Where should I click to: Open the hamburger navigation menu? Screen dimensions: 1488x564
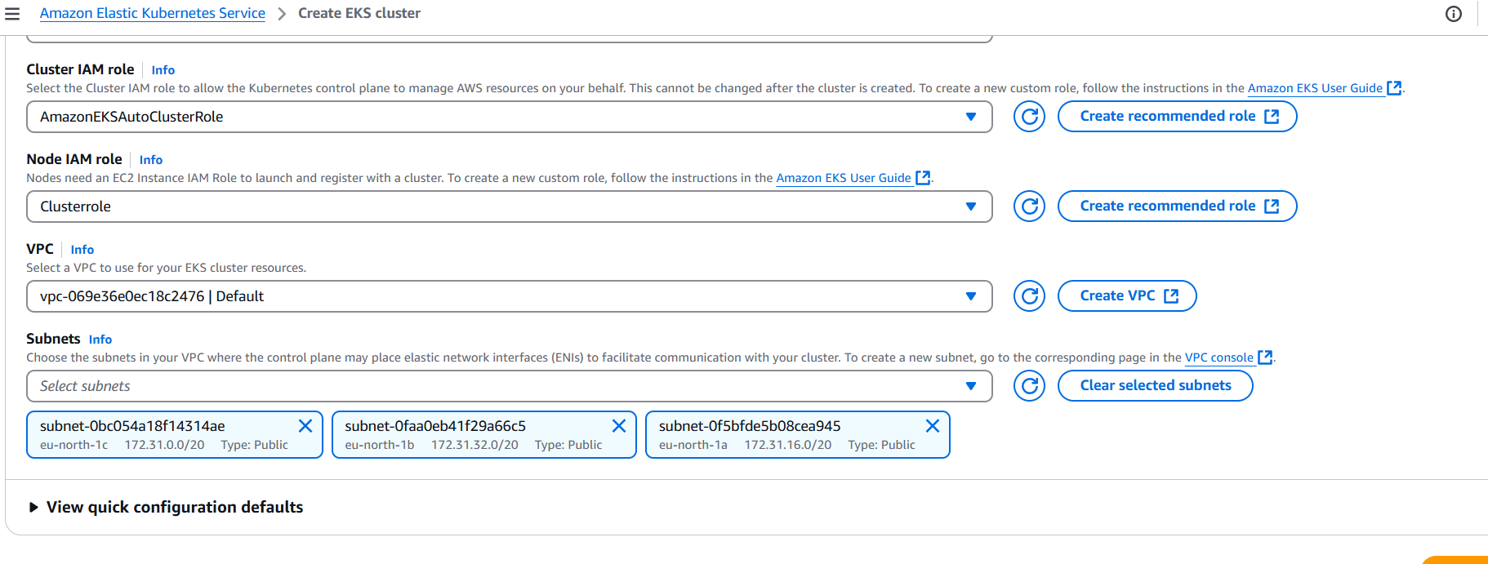click(12, 14)
